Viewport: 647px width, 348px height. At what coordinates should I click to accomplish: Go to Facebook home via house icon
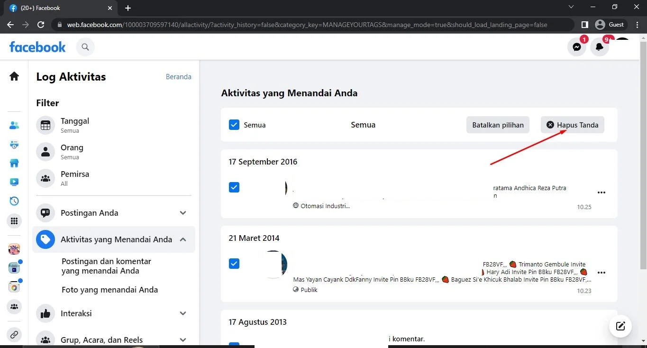click(14, 76)
